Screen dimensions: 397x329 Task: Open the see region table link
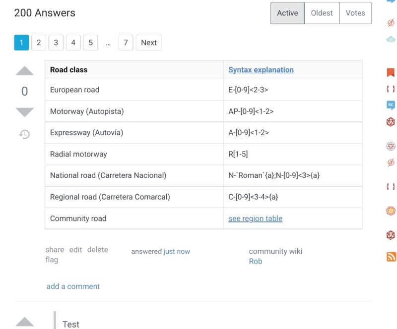tap(255, 218)
